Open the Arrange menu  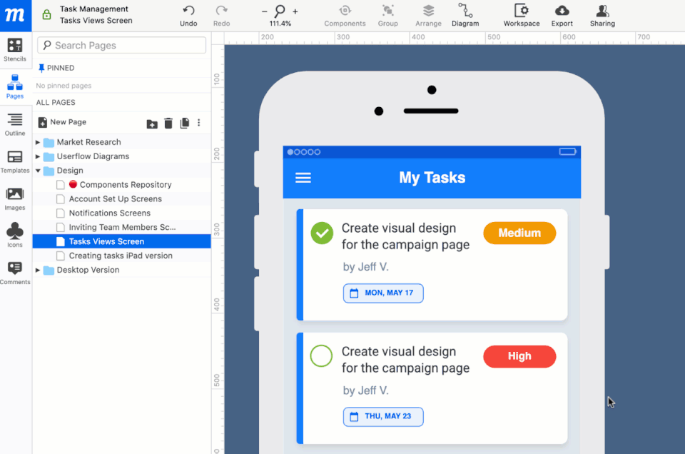click(428, 16)
